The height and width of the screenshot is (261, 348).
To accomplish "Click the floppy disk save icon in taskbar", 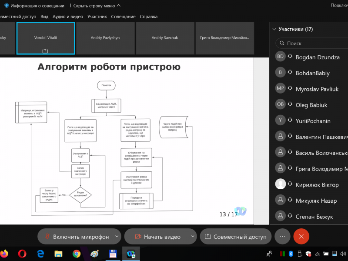I will coord(112,253).
